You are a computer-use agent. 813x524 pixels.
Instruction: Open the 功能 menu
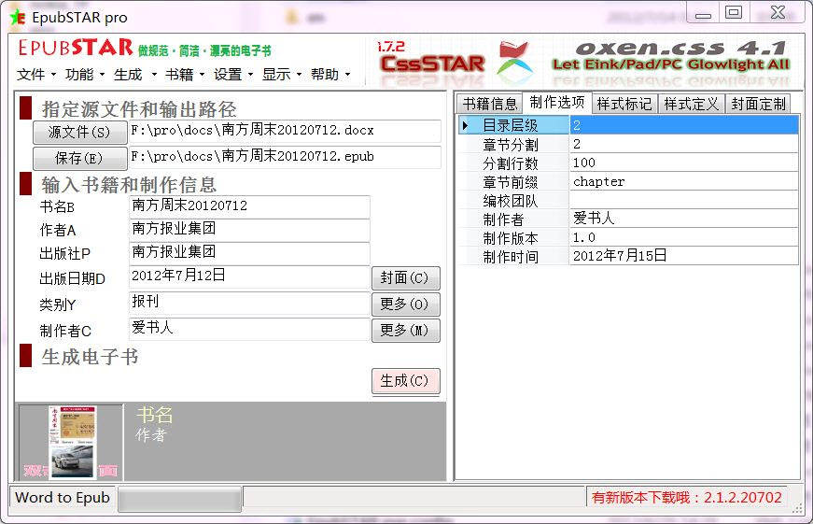point(85,75)
